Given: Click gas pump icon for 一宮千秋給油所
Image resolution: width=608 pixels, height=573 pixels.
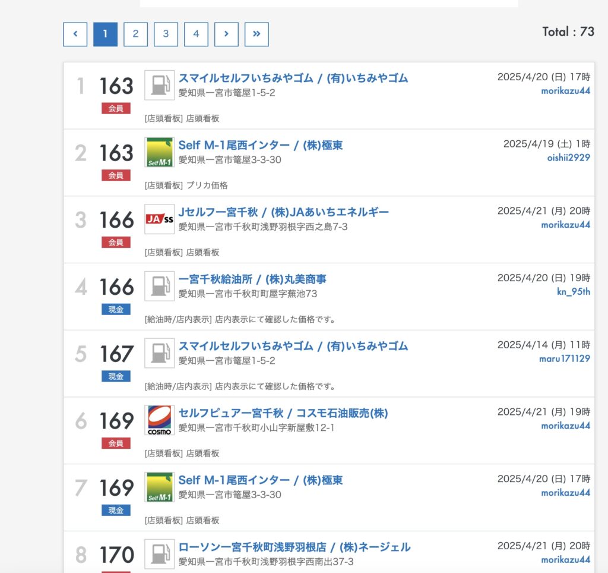Looking at the screenshot, I should coord(159,286).
